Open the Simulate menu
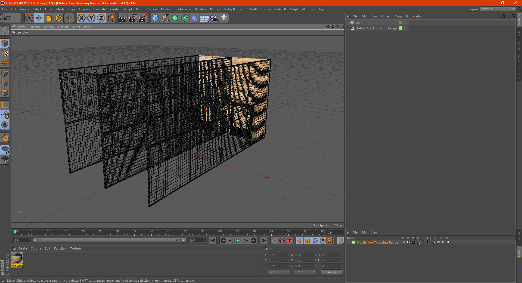Image resolution: width=522 pixels, height=283 pixels. point(100,9)
